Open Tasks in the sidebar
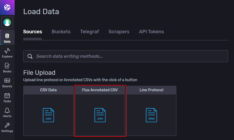The image size is (234, 140). click(x=7, y=98)
